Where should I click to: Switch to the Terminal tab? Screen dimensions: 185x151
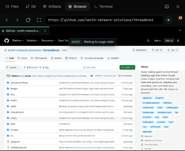coord(103,7)
